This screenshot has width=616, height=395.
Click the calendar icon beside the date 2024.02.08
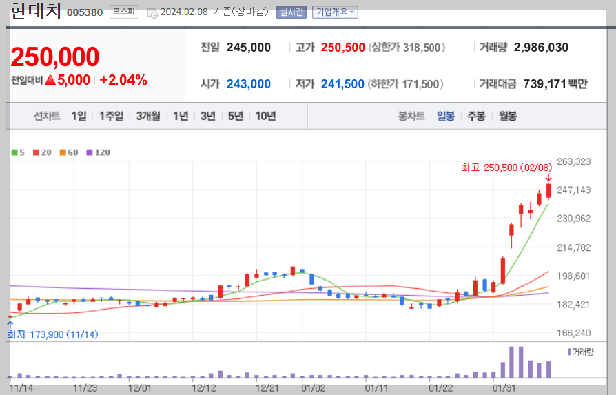tap(152, 13)
